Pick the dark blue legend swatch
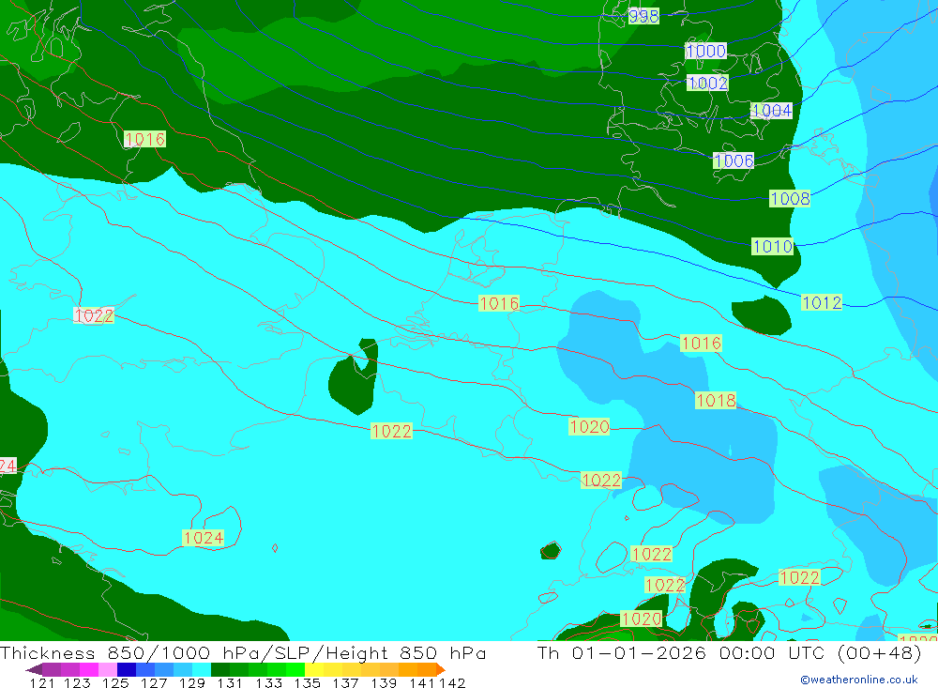This screenshot has width=938, height=688. click(127, 669)
